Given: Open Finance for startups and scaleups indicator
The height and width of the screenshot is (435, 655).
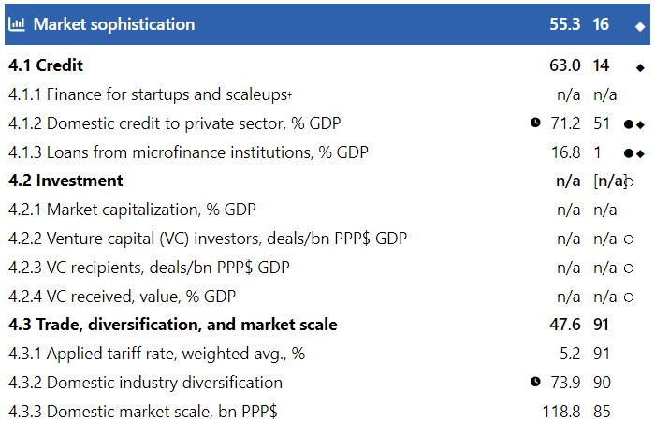Looking at the screenshot, I should (150, 94).
